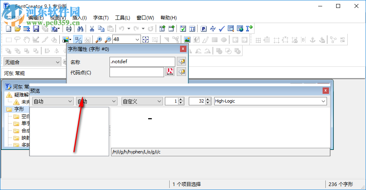Open the 视图(V) menu
Image resolution: width=366 pixels, height=190 pixels.
point(58,18)
